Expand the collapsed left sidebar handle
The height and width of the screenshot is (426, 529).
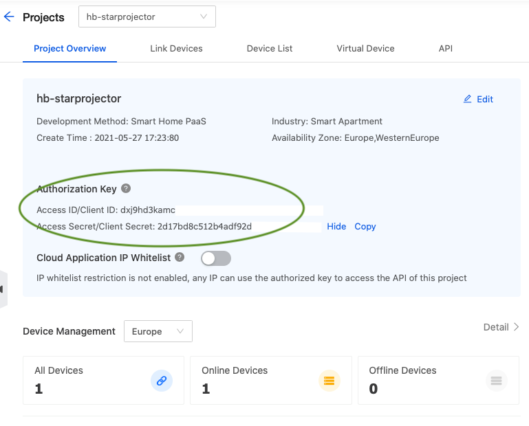tap(3, 289)
